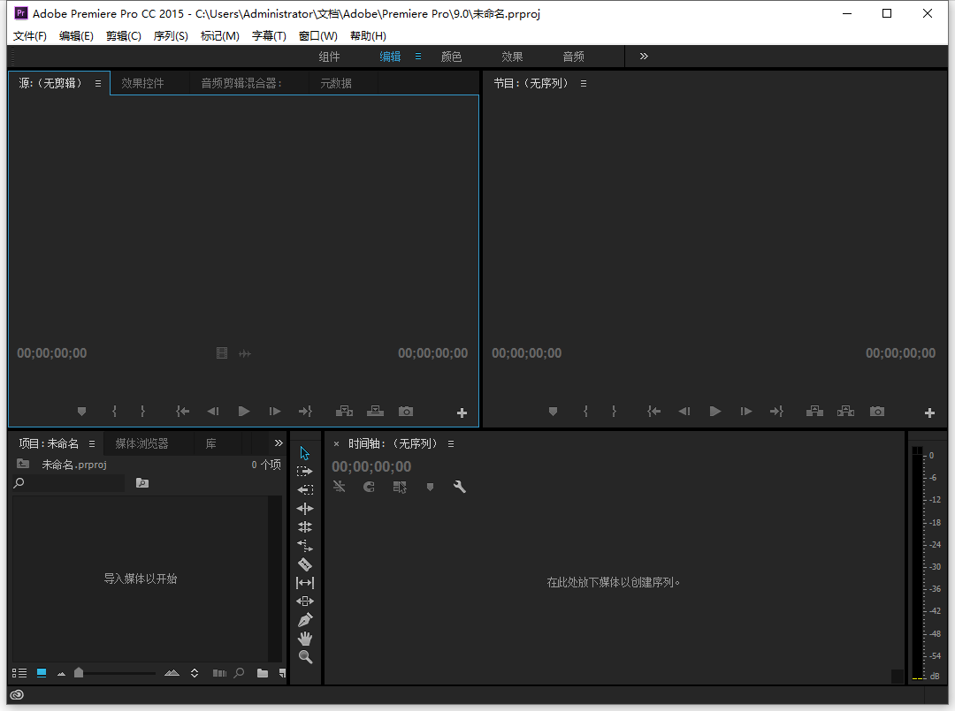Adjust the thumbnail zoom slider in Project panel
The height and width of the screenshot is (711, 955).
80,673
